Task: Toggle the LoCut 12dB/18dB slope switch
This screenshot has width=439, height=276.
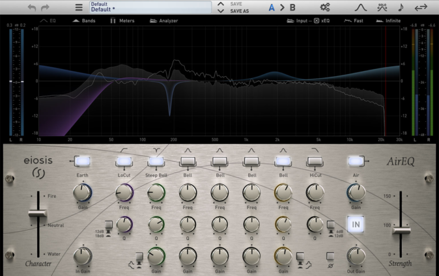Action: click(x=108, y=224)
